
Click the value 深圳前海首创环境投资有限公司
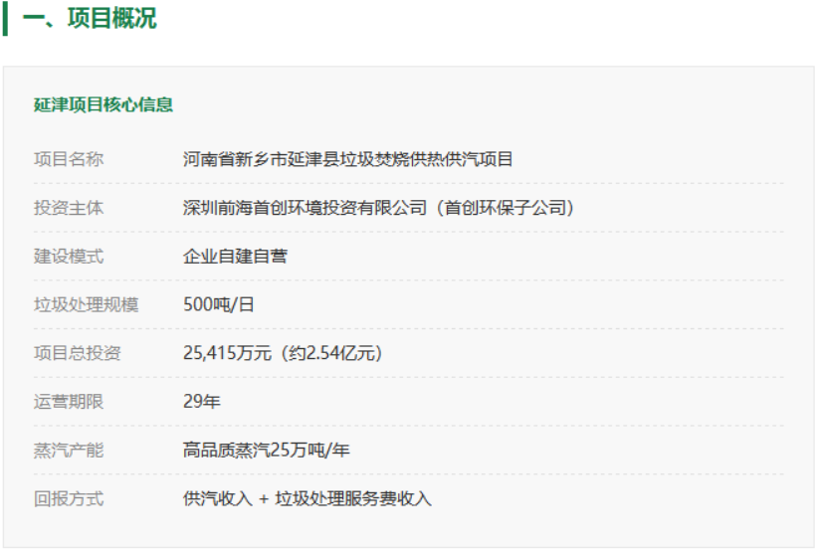305,208
